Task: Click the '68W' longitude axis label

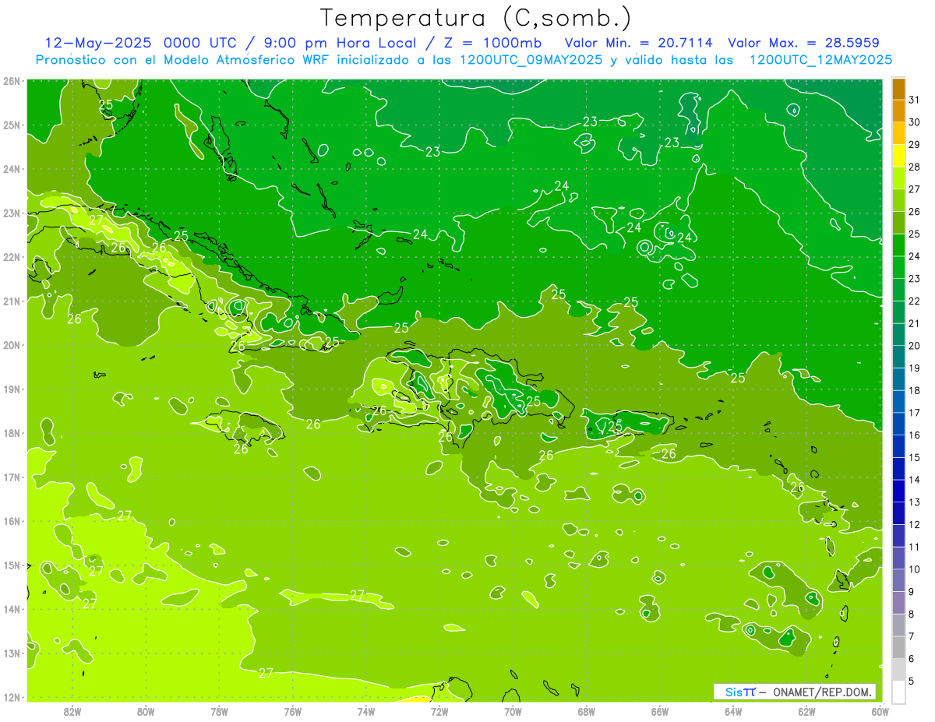Action: click(x=587, y=711)
